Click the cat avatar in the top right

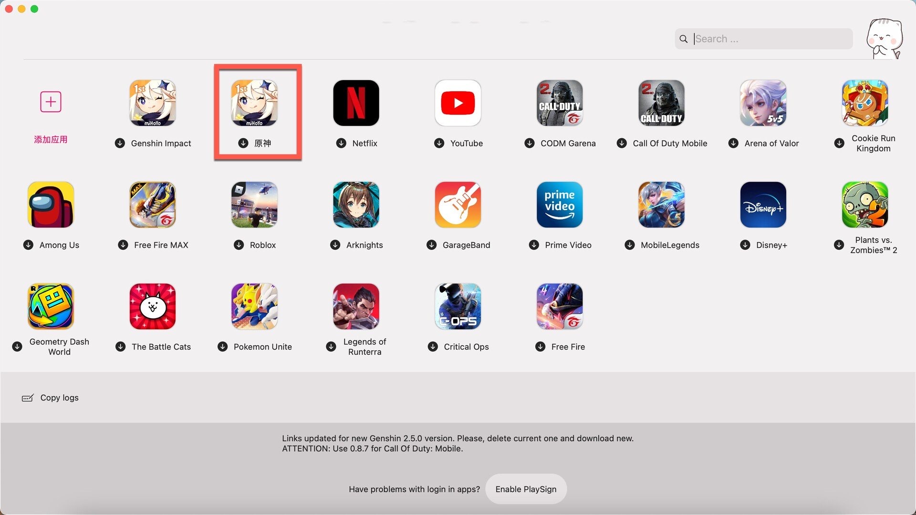(885, 39)
